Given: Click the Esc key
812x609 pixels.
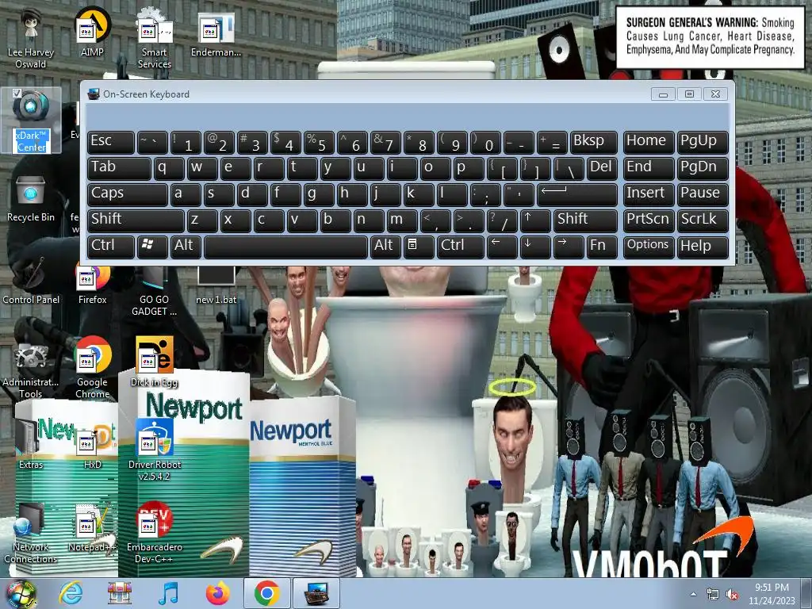Looking at the screenshot, I should [111, 142].
